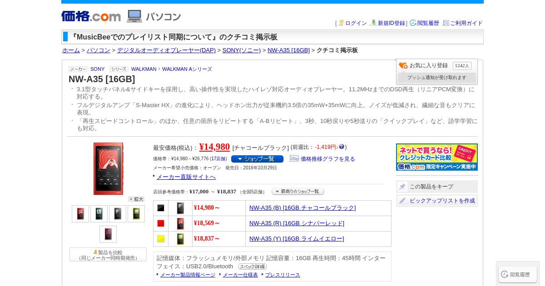Click the ¥14,980 lowest price link
545x286 pixels.
[x=214, y=147]
